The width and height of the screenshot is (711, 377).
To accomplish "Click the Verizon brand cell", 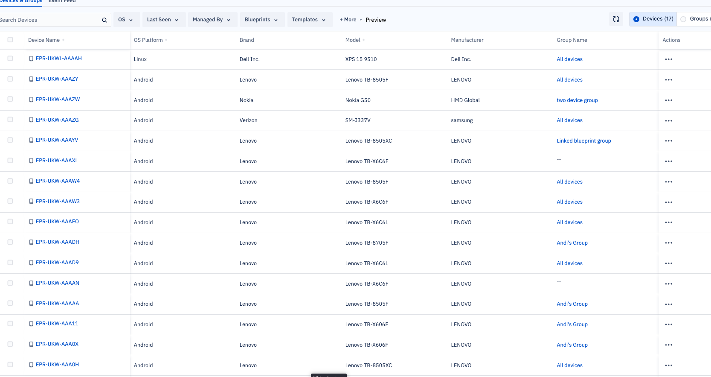I will [x=248, y=120].
